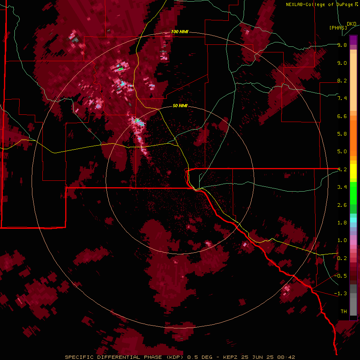
Task: Click the 4.2 scale value
Action: tap(342, 170)
